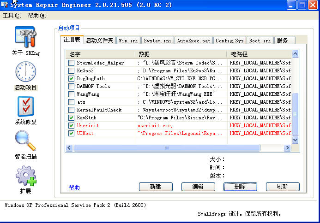Select the WangWang.EXE data cell
The height and width of the screenshot is (223, 320).
tap(176, 94)
